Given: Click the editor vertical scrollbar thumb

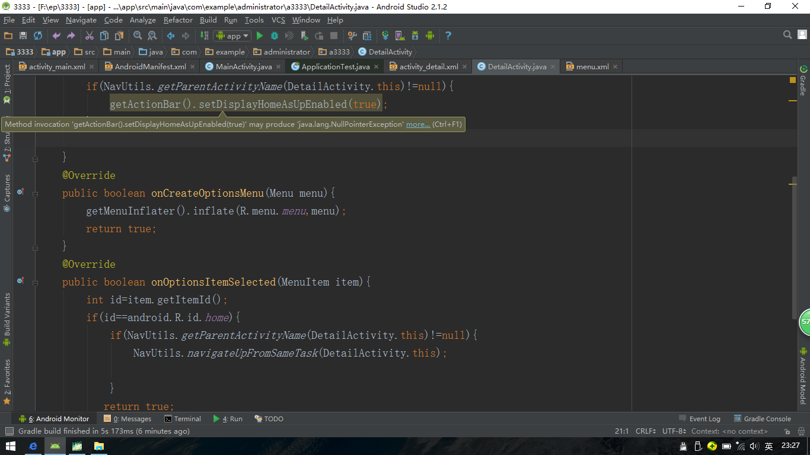Looking at the screenshot, I should [x=795, y=247].
